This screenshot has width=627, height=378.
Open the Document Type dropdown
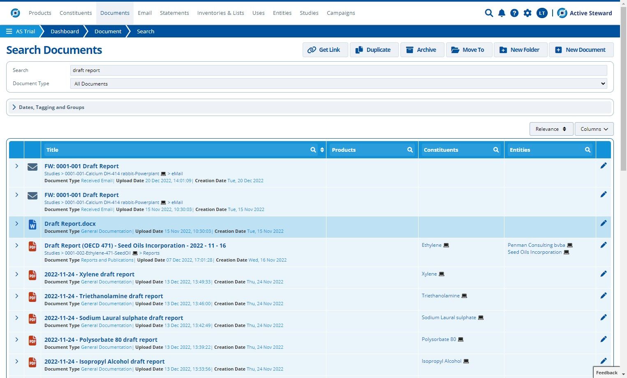[x=339, y=83]
